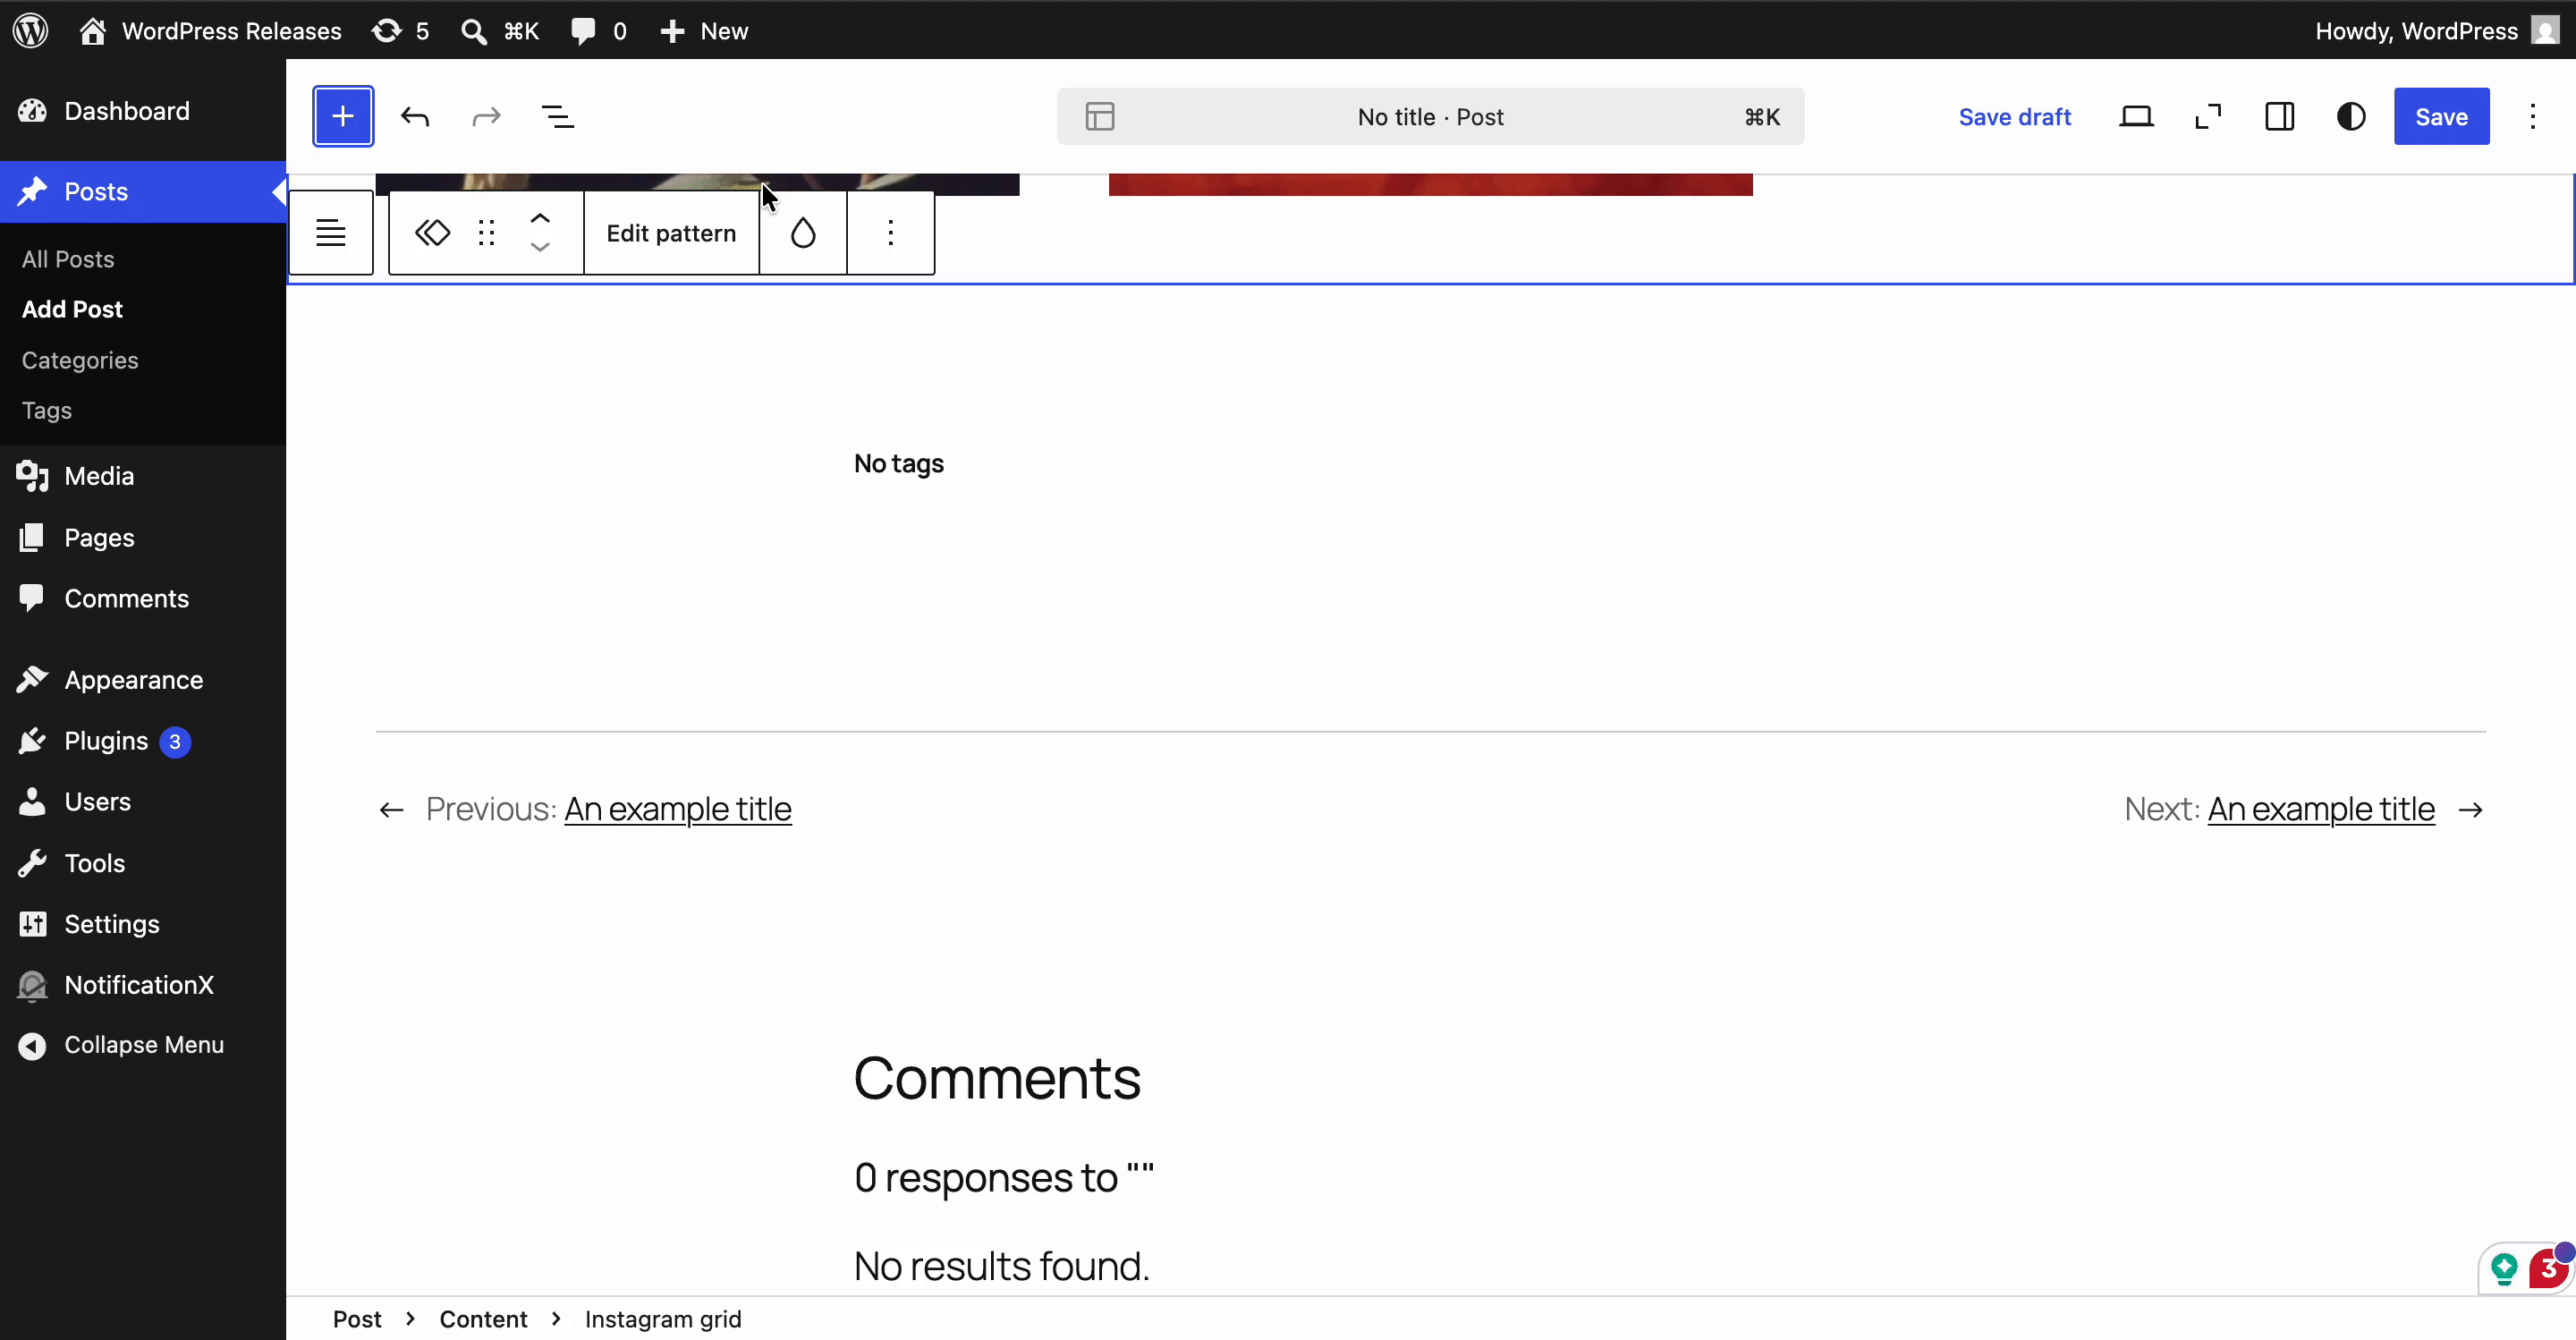
Task: Toggle fullscreen zoom-out mode
Action: (2208, 117)
